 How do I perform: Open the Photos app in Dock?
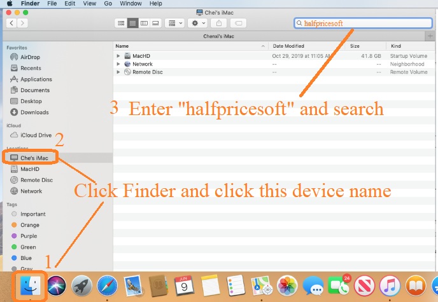coord(288,286)
